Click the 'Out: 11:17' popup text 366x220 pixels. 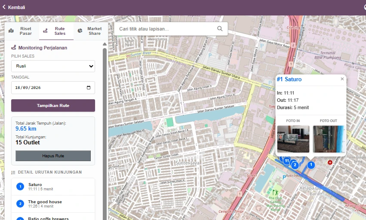coord(288,100)
